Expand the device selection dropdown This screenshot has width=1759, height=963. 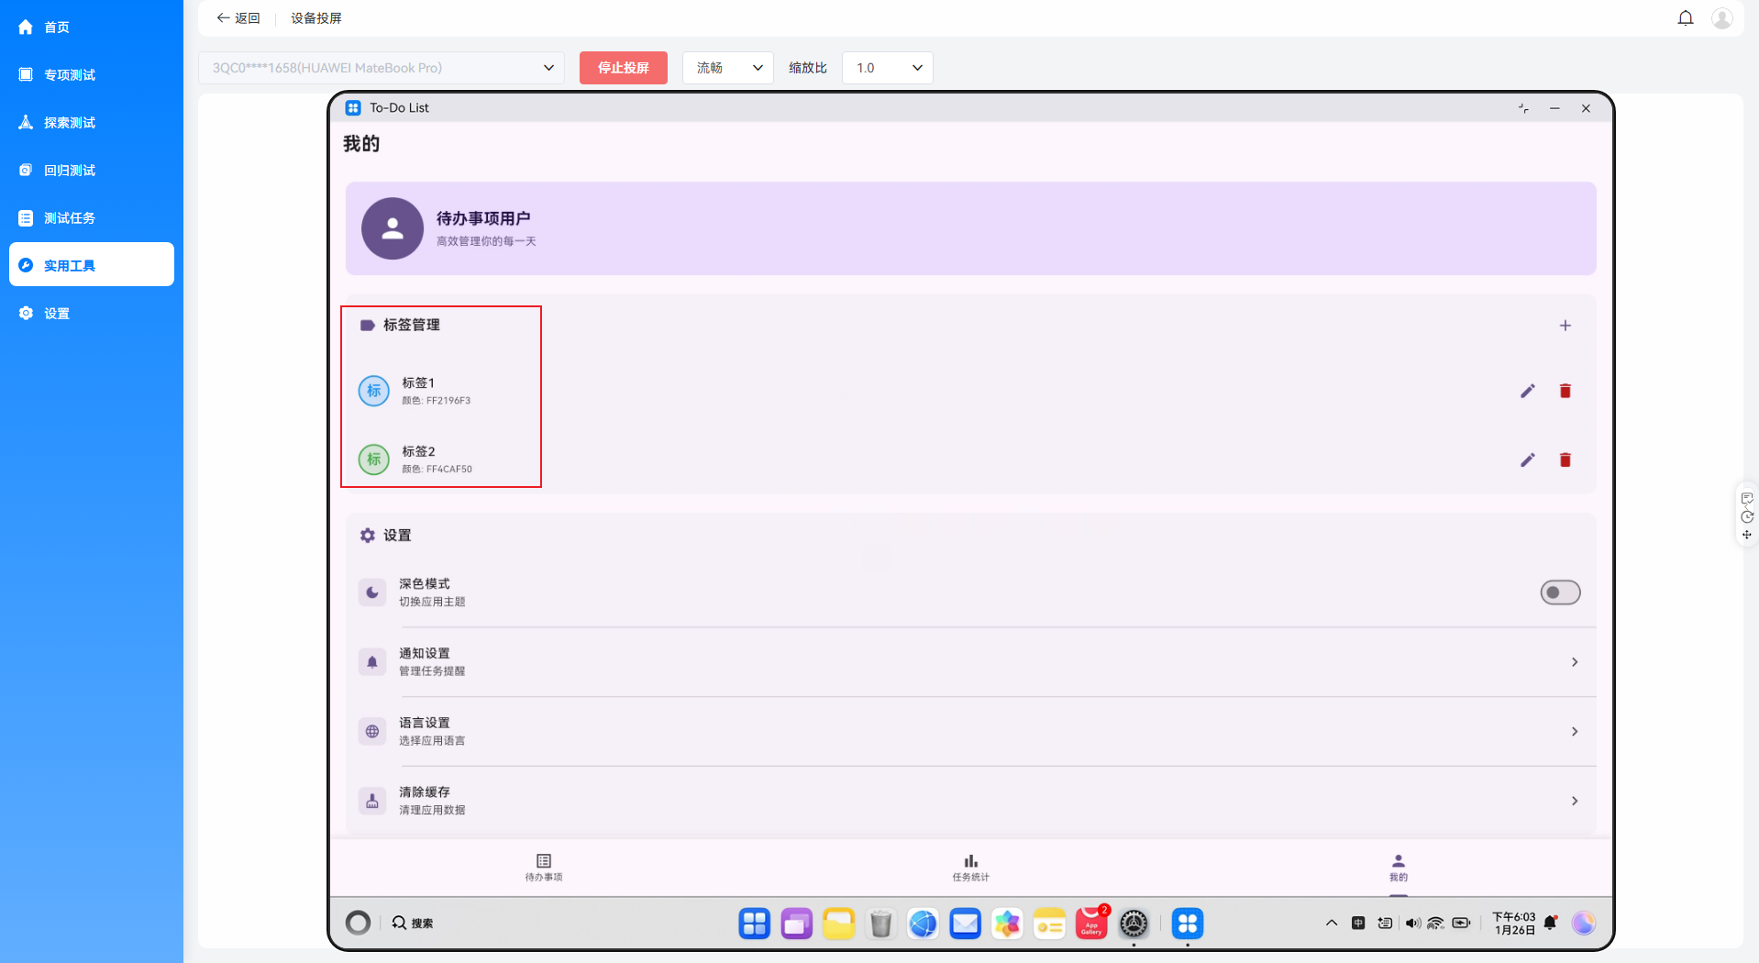[x=548, y=67]
